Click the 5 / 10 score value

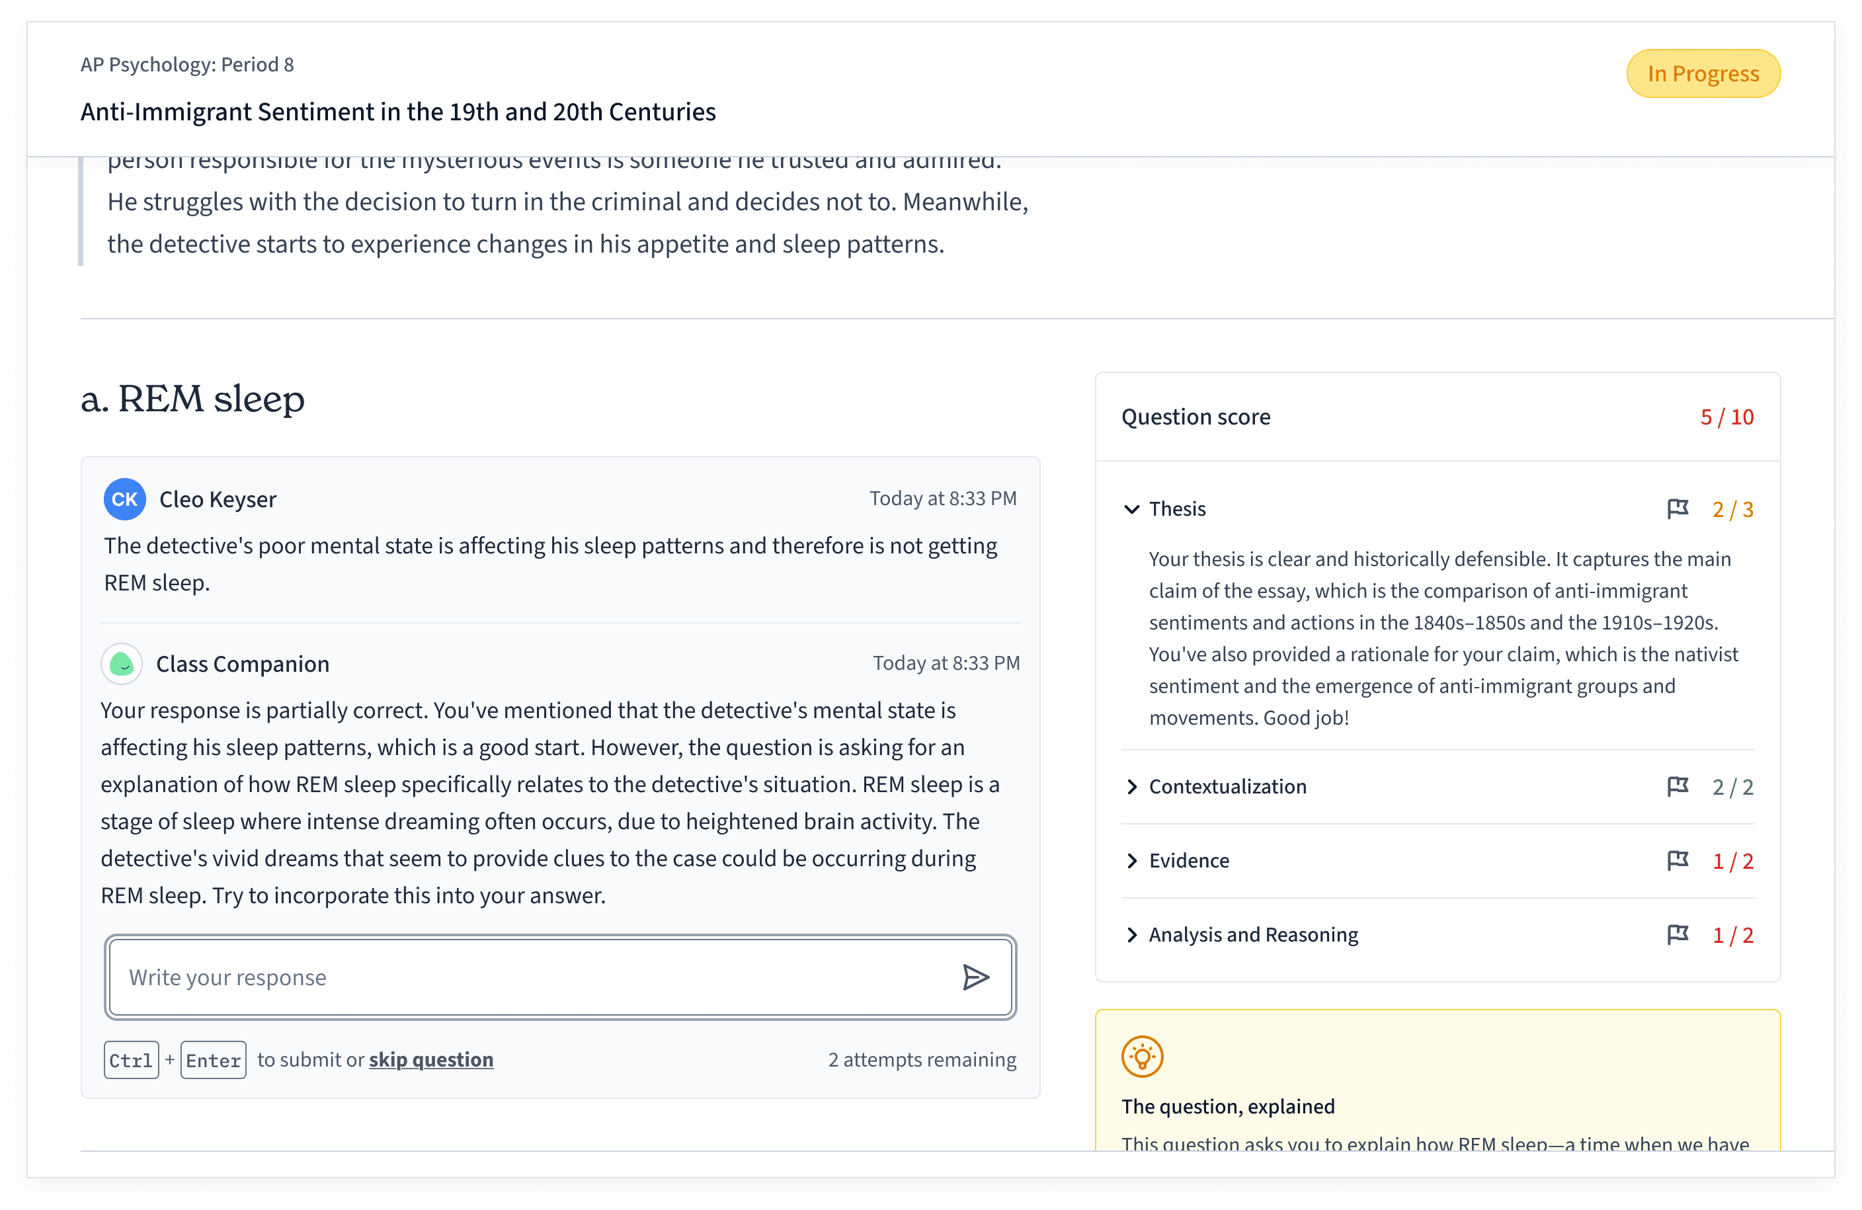pyautogui.click(x=1726, y=417)
